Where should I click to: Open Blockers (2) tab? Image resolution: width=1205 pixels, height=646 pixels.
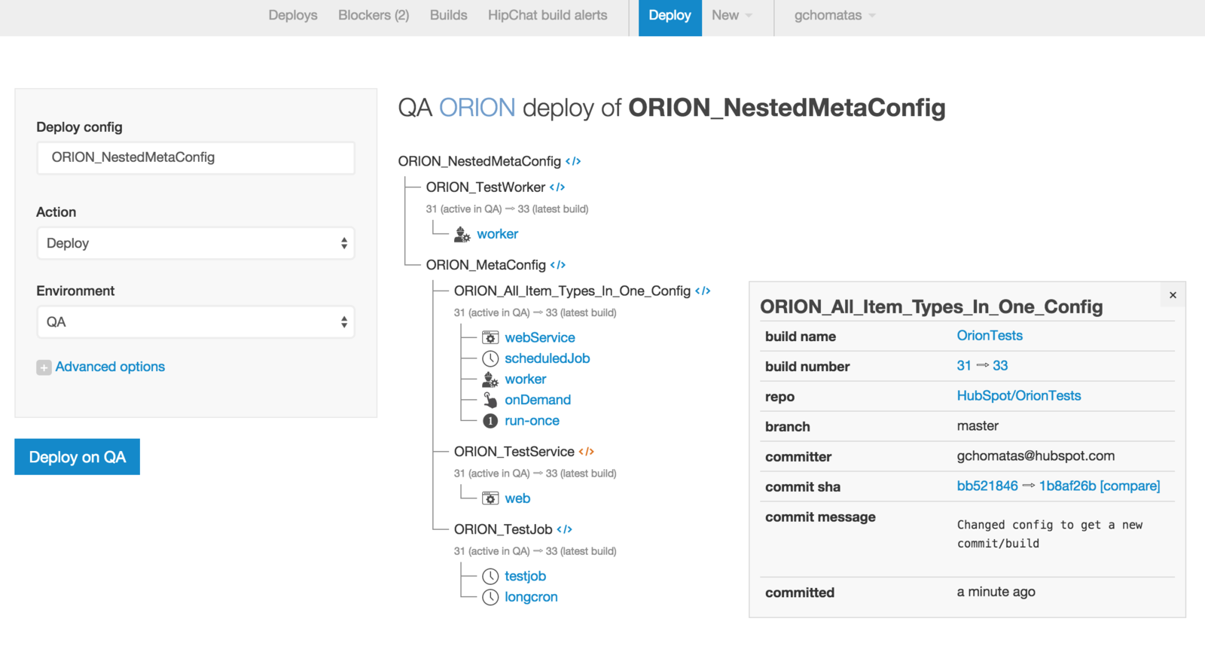374,15
